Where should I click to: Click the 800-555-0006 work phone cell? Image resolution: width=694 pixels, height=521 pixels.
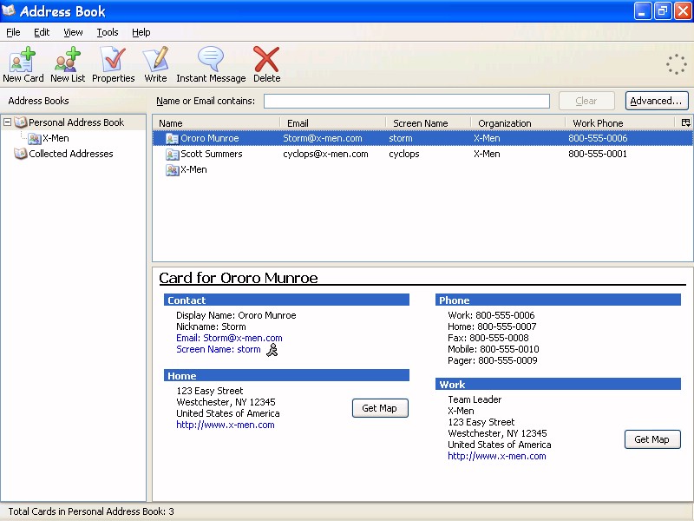pyautogui.click(x=598, y=138)
